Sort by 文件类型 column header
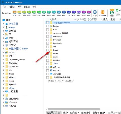This screenshot has height=114, width=121. pyautogui.click(x=82, y=20)
